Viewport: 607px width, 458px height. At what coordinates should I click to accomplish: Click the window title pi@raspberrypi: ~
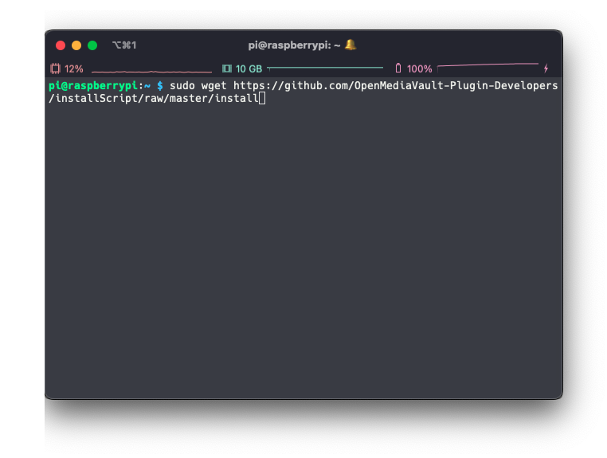(294, 45)
